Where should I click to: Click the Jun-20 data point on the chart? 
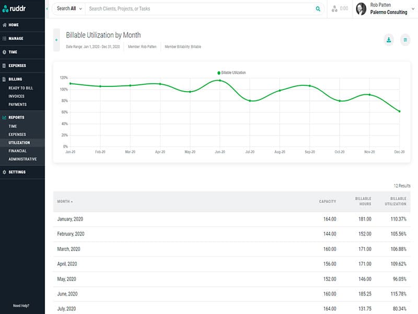[220, 81]
